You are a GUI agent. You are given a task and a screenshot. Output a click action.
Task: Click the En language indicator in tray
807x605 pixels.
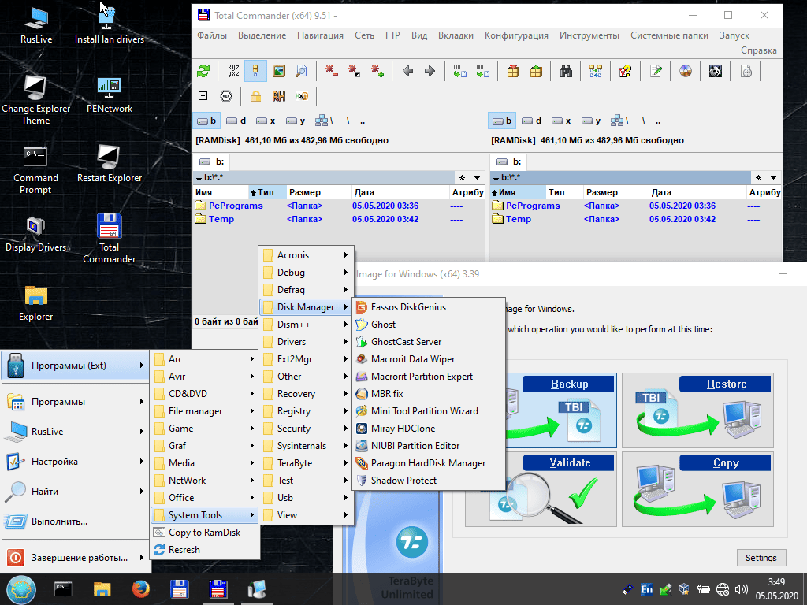[x=647, y=589]
